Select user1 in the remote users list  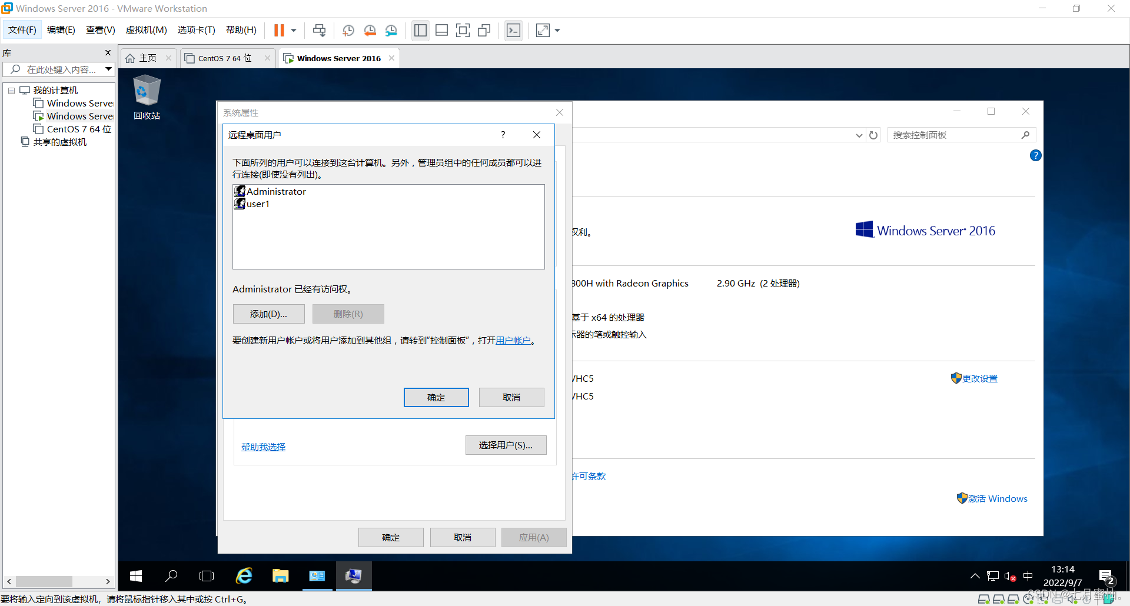coord(252,204)
